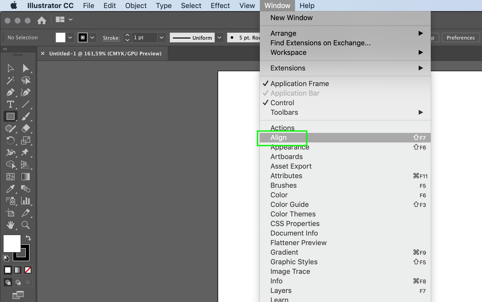Close the Untitled-1 document tab
The image size is (482, 302).
tap(43, 53)
